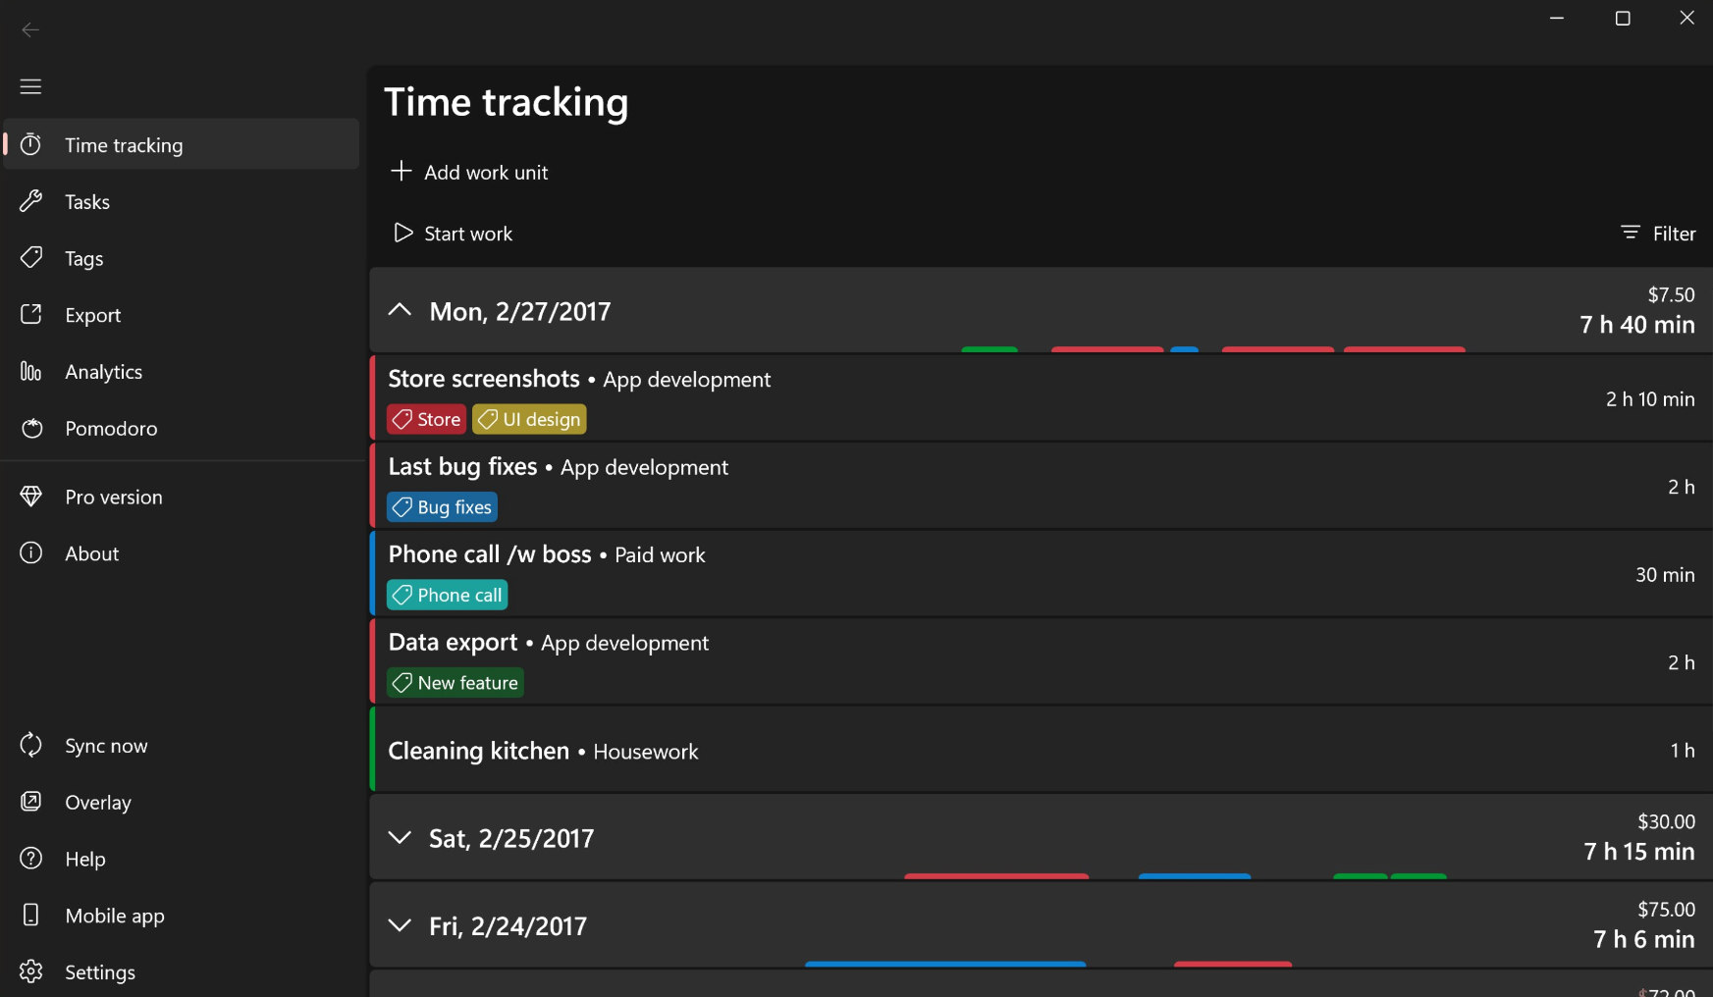Open the Last bug fixes work entry
This screenshot has height=997, width=1713.
coord(1041,486)
